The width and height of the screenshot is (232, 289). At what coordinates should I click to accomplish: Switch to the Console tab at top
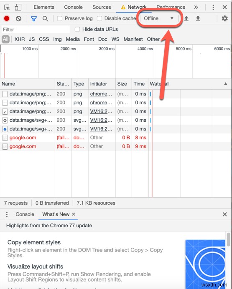(73, 7)
